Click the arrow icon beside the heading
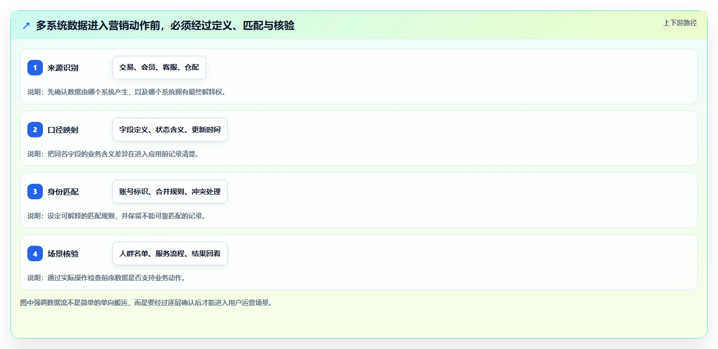Image resolution: width=718 pixels, height=349 pixels. tap(26, 25)
